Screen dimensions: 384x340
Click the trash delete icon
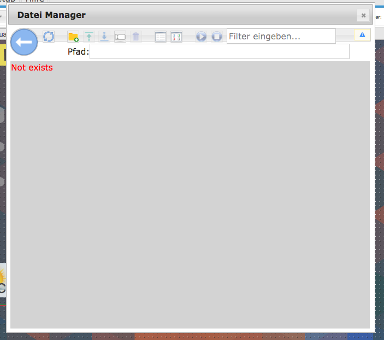136,37
